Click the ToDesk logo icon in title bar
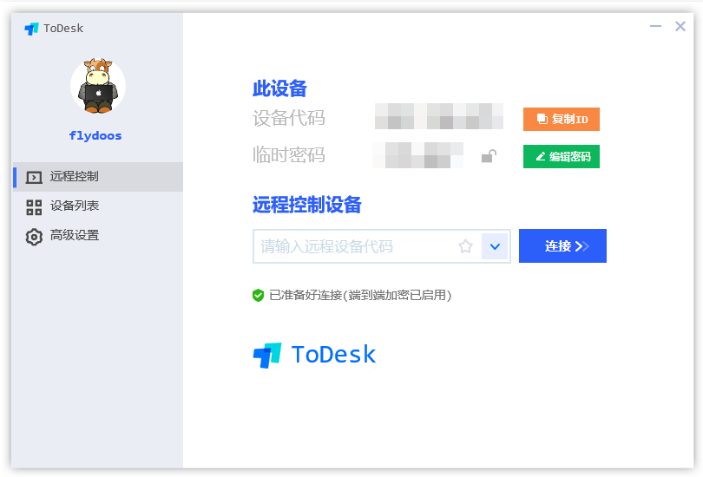Image resolution: width=703 pixels, height=477 pixels. [x=31, y=29]
